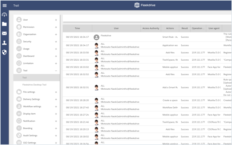Viewport: 232px width, 145px height.
Task: Sort by the Time column header
Action: pos(77,28)
